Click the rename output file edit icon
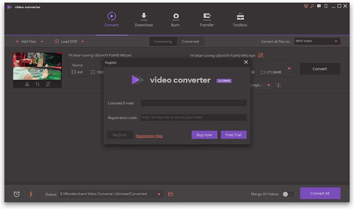Image resolution: width=354 pixels, height=209 pixels. (261, 55)
